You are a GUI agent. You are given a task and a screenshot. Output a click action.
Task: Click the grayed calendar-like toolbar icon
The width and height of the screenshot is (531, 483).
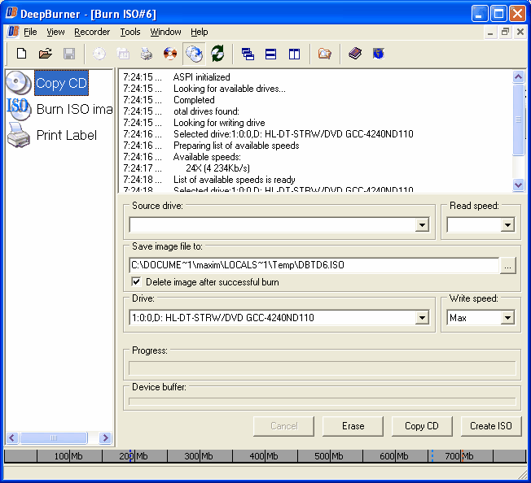point(123,54)
